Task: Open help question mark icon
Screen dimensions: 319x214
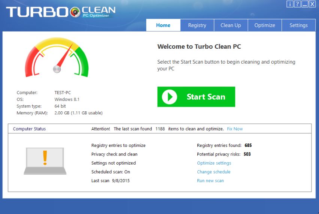Action: point(297,4)
